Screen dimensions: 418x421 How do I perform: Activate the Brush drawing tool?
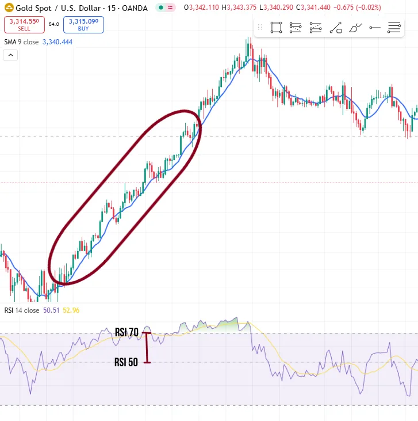[x=356, y=27]
